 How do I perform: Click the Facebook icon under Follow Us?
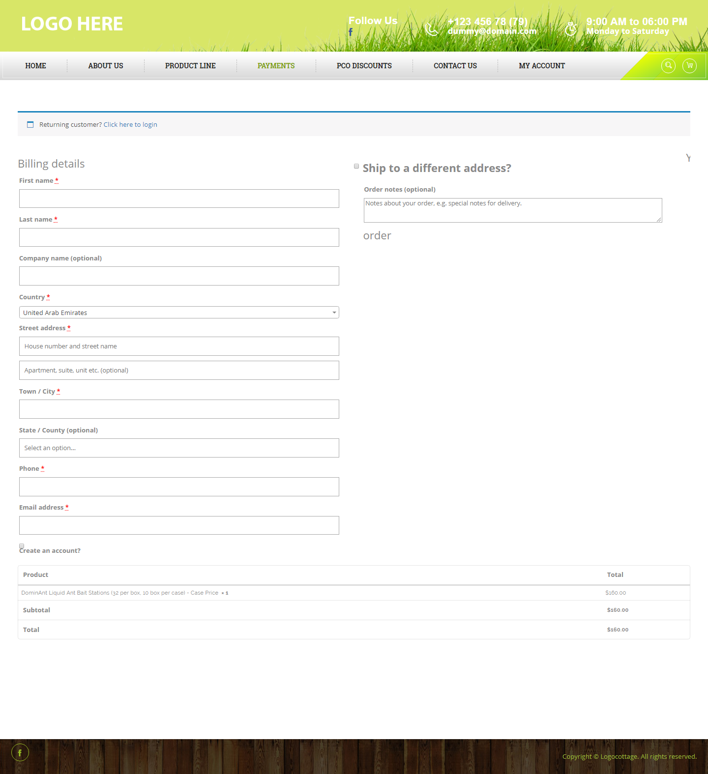tap(351, 32)
